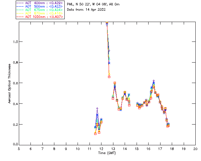Click the 'Aerosol Optical Thickness' y-axis label

(x=10, y=83)
